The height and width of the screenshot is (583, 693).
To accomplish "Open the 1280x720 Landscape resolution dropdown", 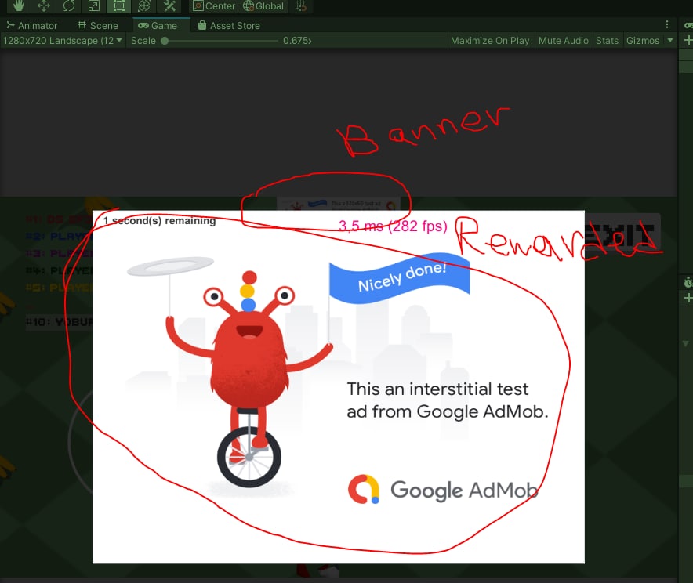I will coord(62,41).
